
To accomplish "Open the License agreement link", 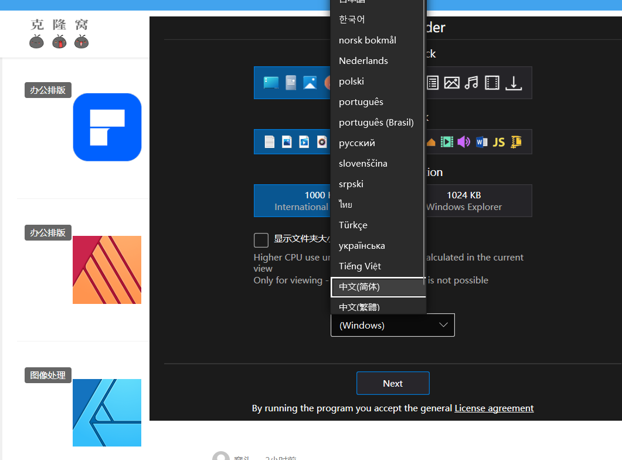I will [x=494, y=408].
